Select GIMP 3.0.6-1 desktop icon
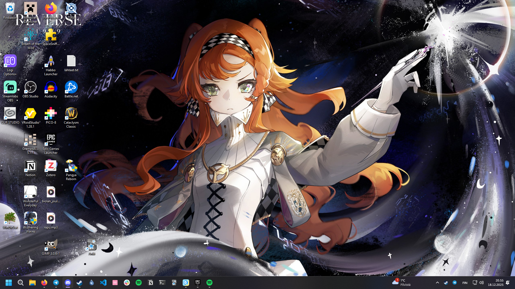This screenshot has width=515, height=289. pos(51,247)
